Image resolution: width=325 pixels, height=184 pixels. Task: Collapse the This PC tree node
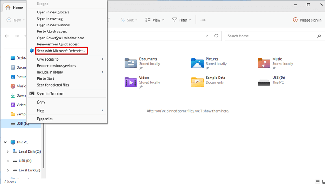coord(5,142)
